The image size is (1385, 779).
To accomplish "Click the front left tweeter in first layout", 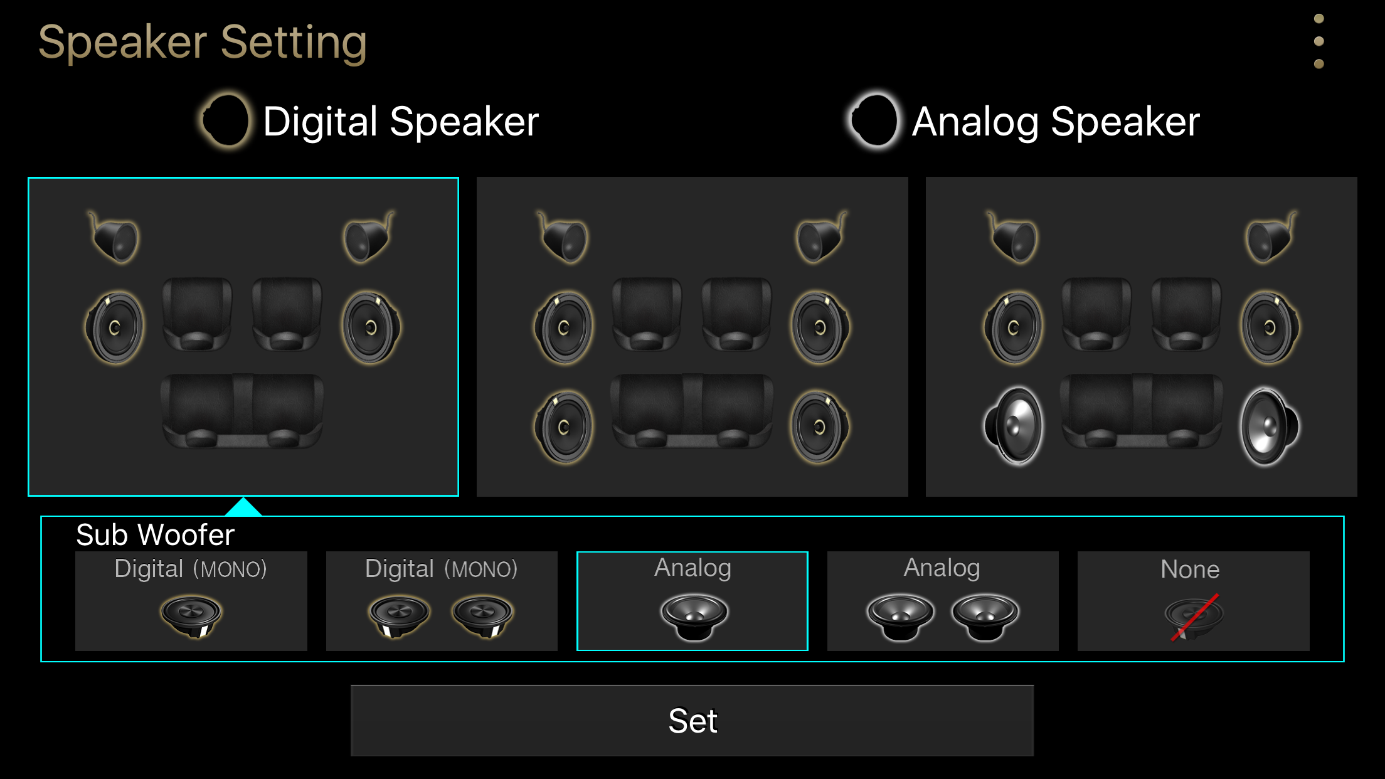I will [x=114, y=237].
